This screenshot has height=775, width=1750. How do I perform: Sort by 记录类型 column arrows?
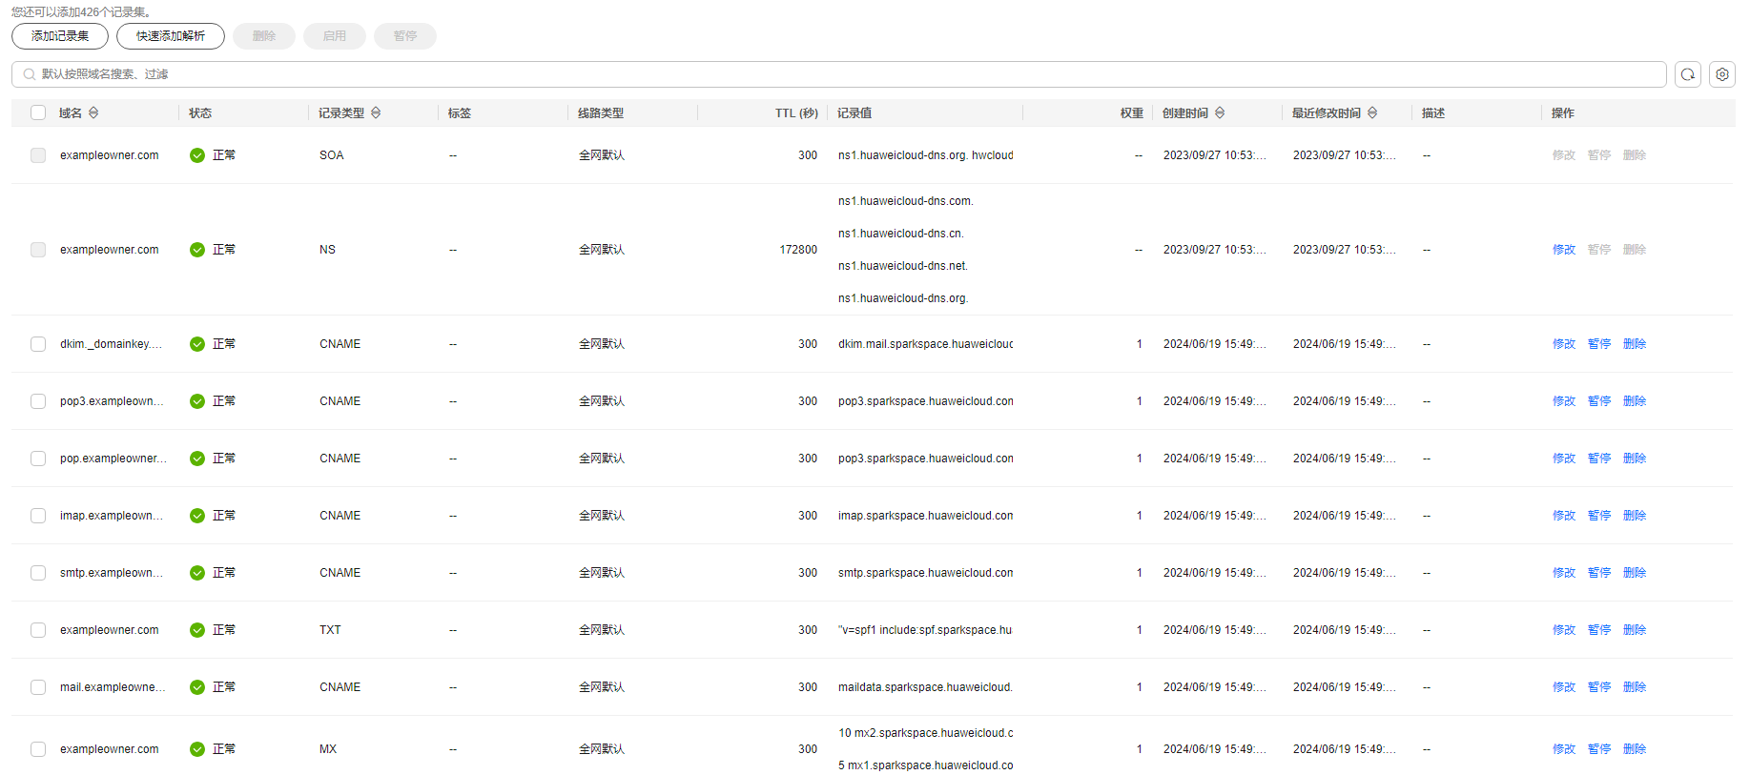[376, 113]
